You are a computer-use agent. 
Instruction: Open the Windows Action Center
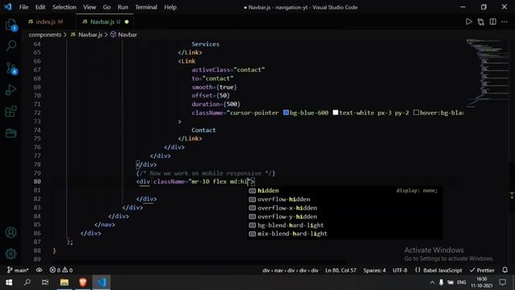[502, 283]
